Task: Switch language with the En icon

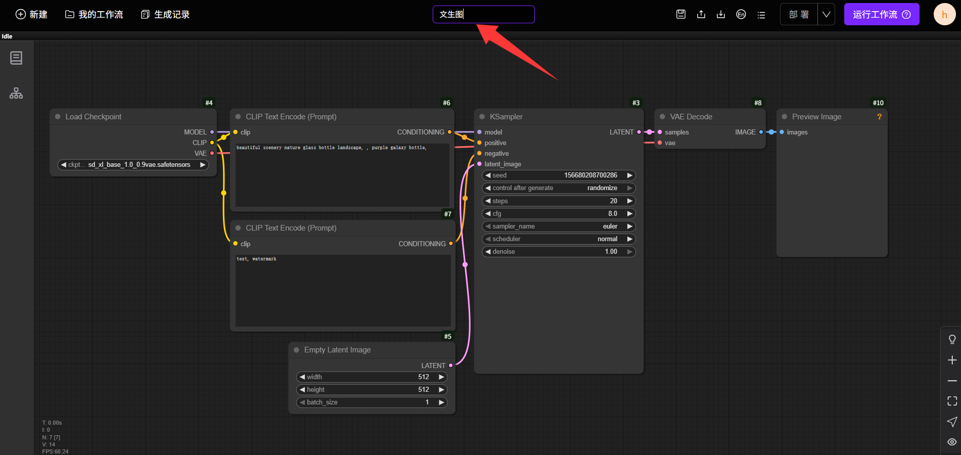Action: tap(741, 14)
